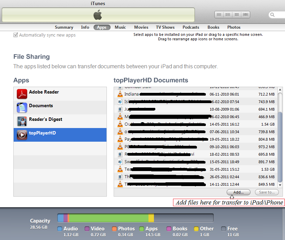Click the file icon of the 891.7 MB document
Screen dimensions: 285x240
tap(120, 162)
